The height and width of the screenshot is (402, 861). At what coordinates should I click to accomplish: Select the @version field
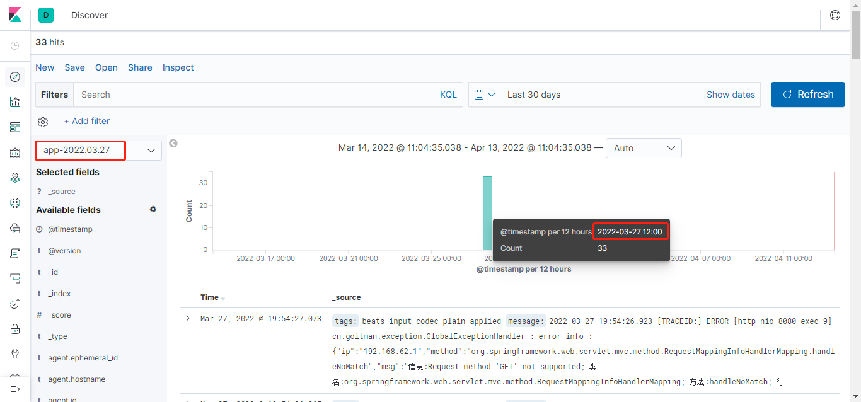tap(64, 251)
